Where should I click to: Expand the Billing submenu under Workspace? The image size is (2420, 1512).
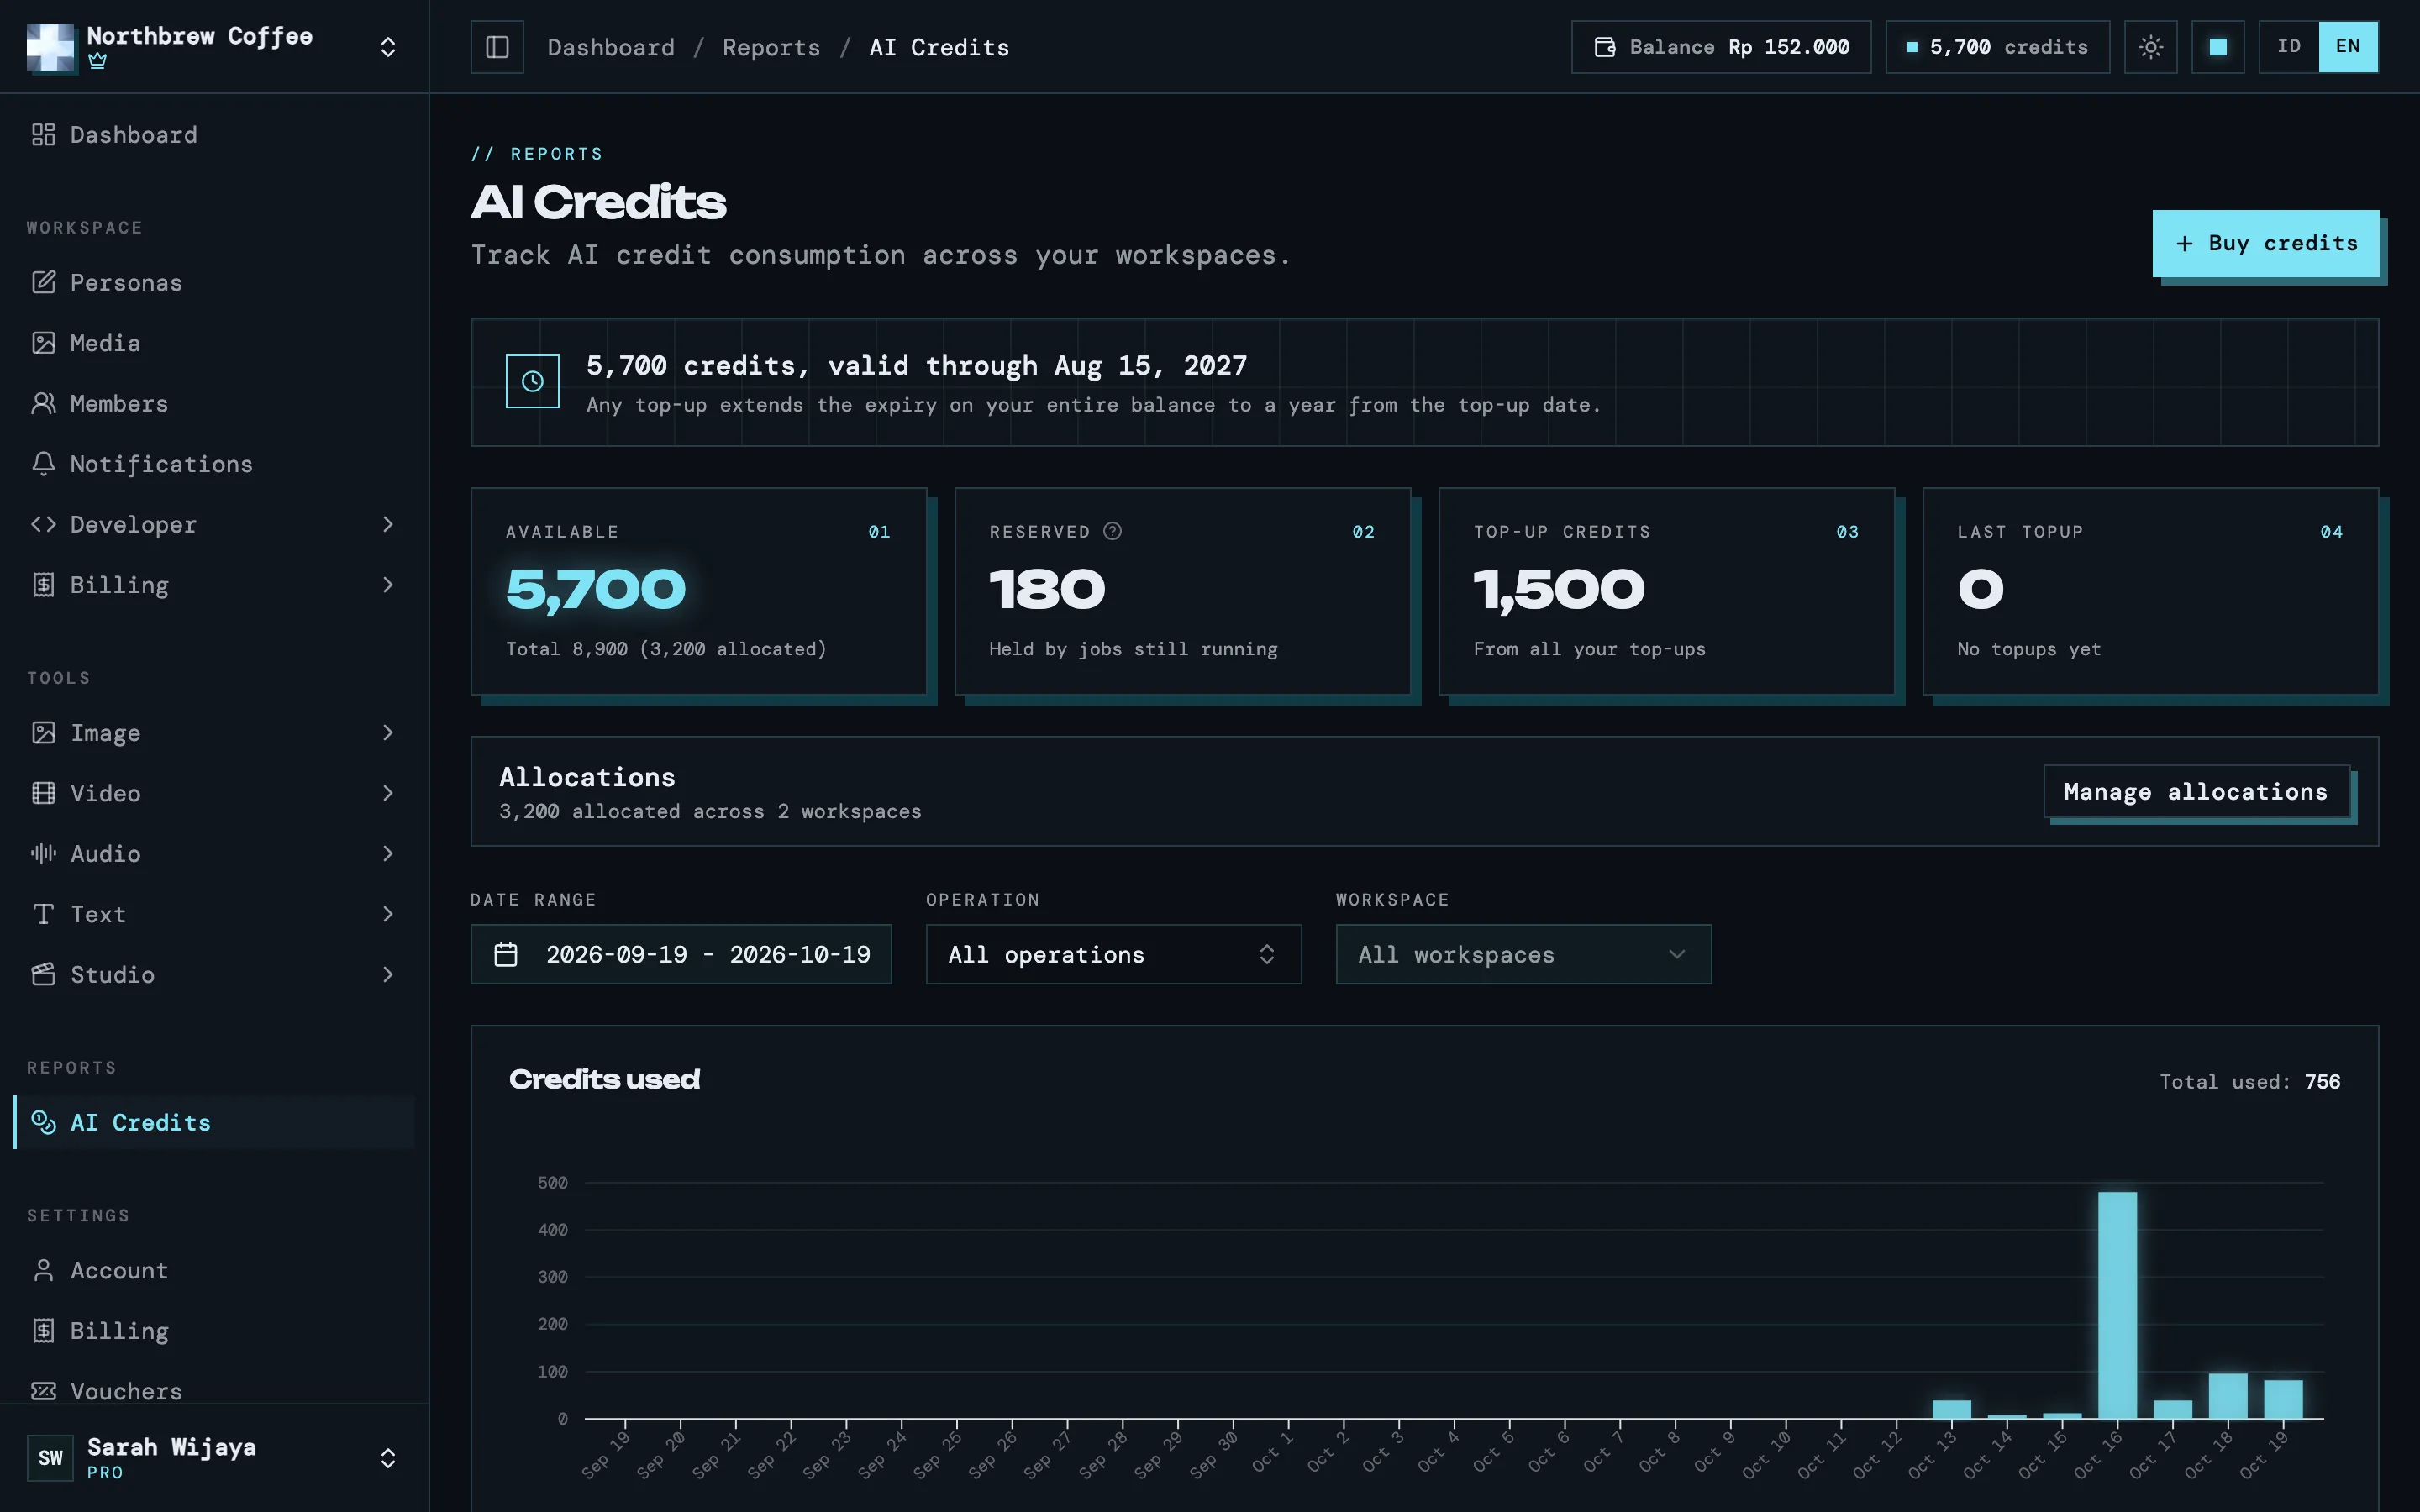point(388,585)
